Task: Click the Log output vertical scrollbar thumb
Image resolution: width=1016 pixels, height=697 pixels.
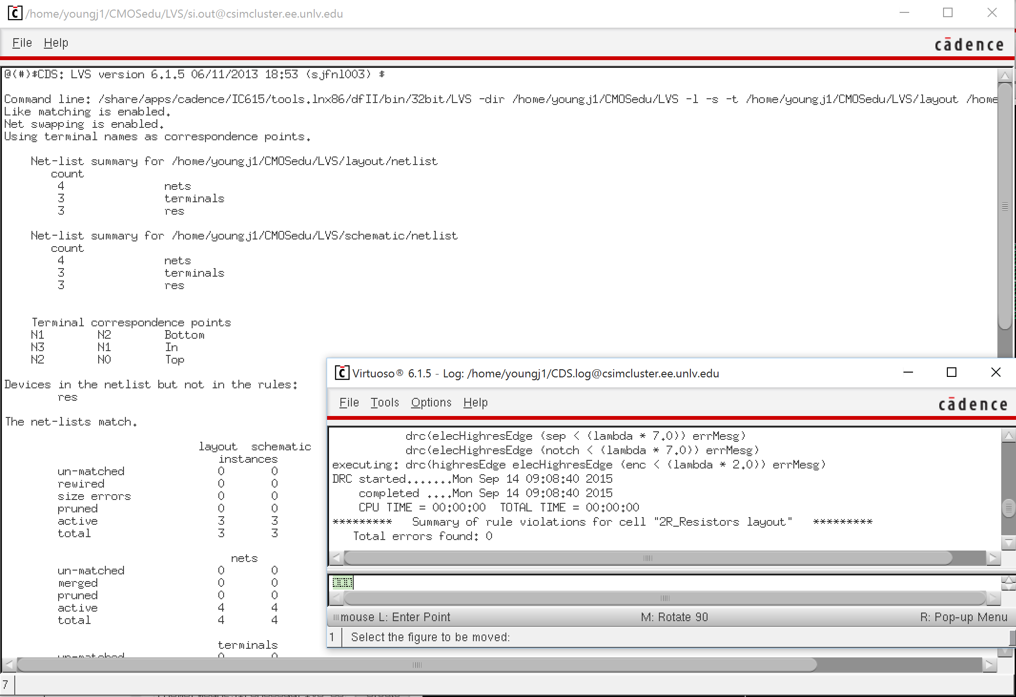Action: click(x=1008, y=508)
